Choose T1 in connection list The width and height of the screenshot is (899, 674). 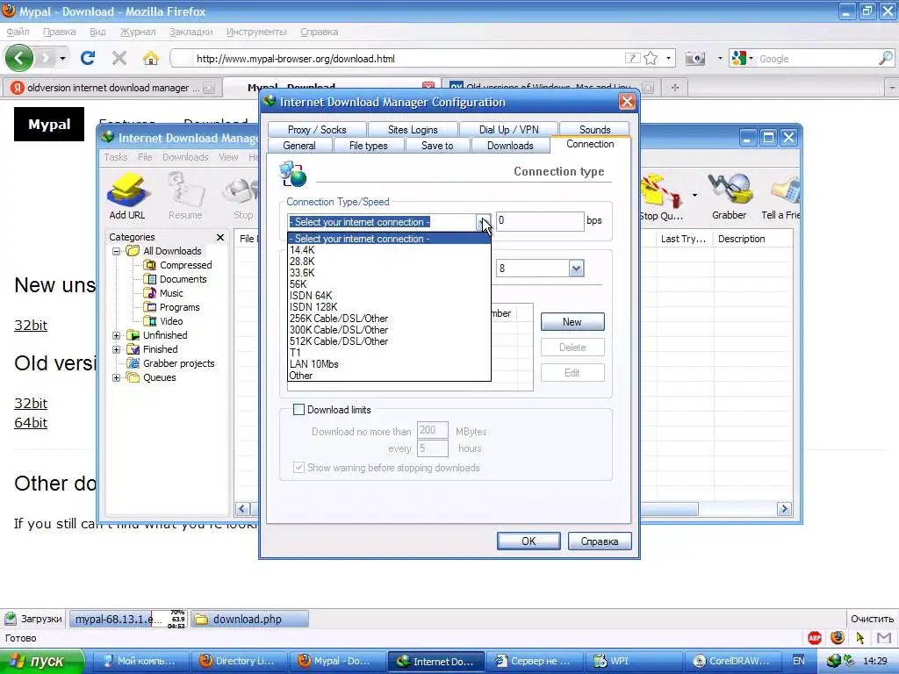coord(389,353)
